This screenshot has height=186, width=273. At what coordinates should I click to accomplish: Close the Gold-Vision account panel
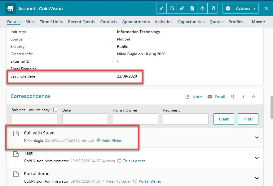(266, 8)
